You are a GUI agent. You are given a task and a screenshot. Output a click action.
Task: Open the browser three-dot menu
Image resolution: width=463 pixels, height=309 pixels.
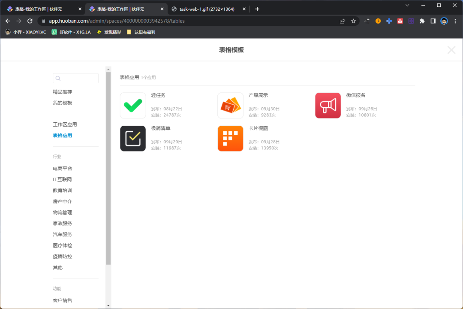click(x=456, y=21)
